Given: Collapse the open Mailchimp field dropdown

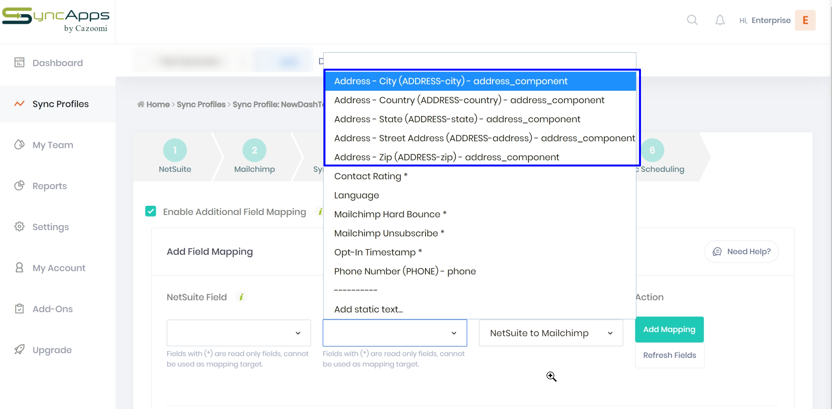Looking at the screenshot, I should click(395, 333).
